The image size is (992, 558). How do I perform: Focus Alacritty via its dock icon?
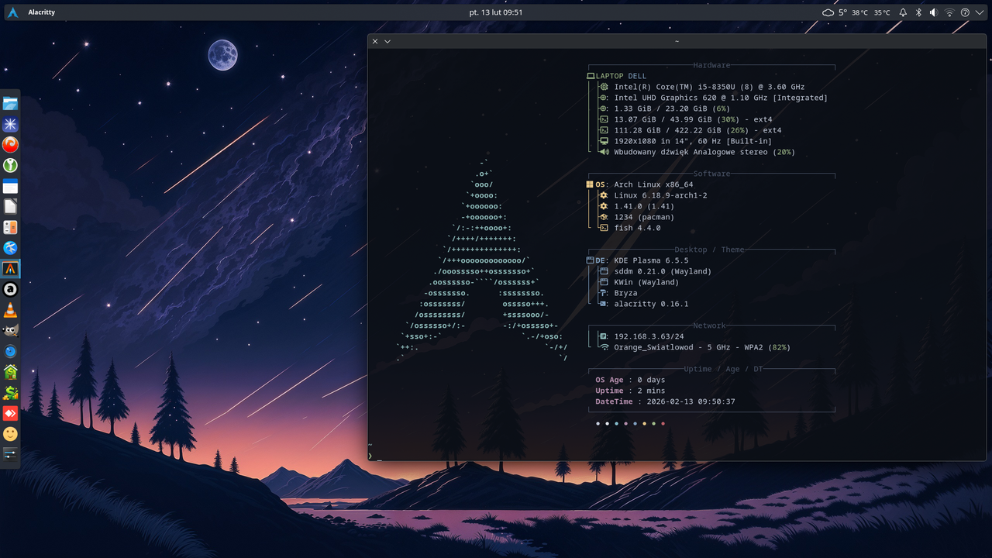click(10, 269)
